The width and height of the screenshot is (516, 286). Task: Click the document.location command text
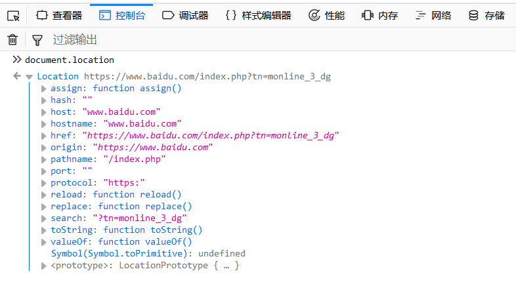(70, 60)
